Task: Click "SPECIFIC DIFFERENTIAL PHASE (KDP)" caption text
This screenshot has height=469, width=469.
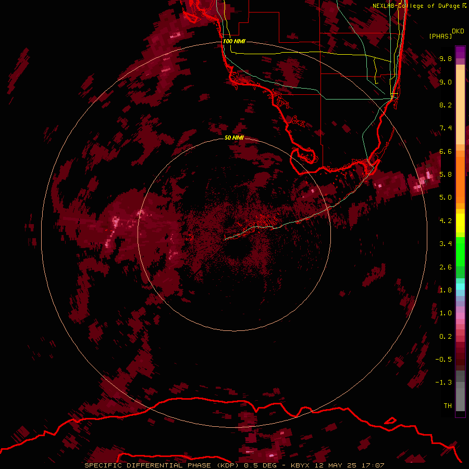Action: click(163, 465)
